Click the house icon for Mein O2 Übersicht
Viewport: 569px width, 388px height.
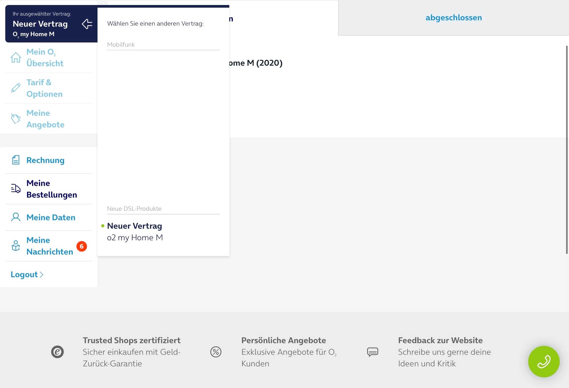16,57
